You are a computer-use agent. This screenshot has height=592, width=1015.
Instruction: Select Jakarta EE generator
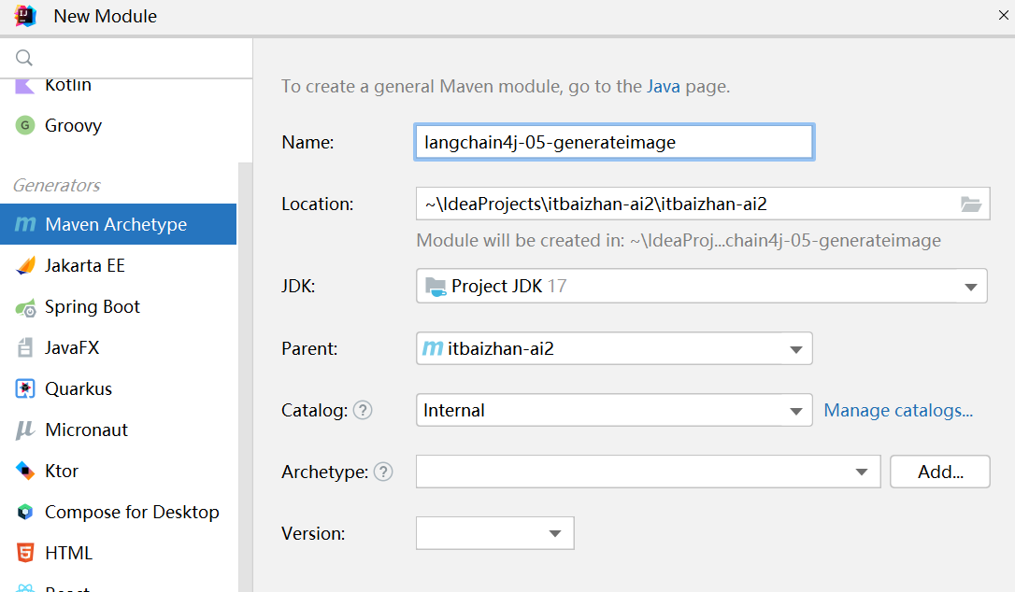click(x=118, y=265)
